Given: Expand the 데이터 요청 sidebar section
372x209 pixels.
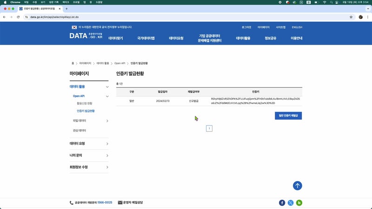Looking at the screenshot, I should pos(107,144).
